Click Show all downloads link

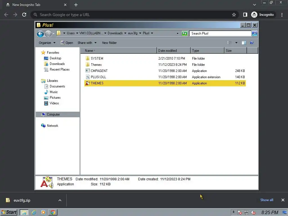(267, 200)
